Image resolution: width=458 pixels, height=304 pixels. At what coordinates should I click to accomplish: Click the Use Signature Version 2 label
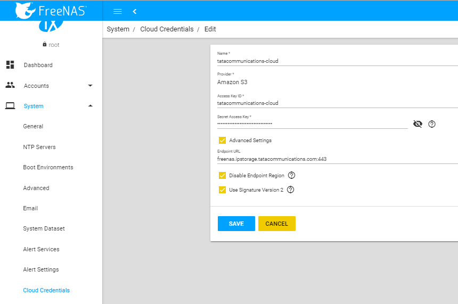256,190
